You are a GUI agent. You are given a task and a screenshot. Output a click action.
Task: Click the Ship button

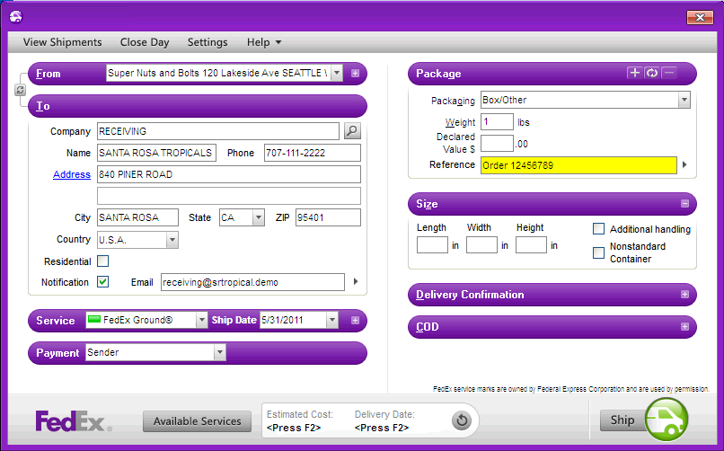(x=622, y=420)
